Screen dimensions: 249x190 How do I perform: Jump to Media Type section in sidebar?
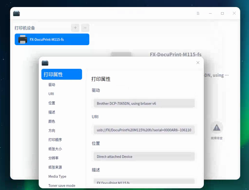(x=57, y=176)
